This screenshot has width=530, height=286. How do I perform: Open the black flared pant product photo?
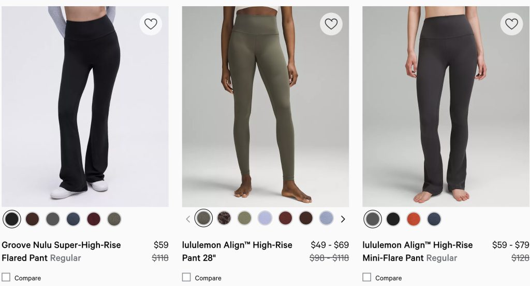pyautogui.click(x=85, y=106)
